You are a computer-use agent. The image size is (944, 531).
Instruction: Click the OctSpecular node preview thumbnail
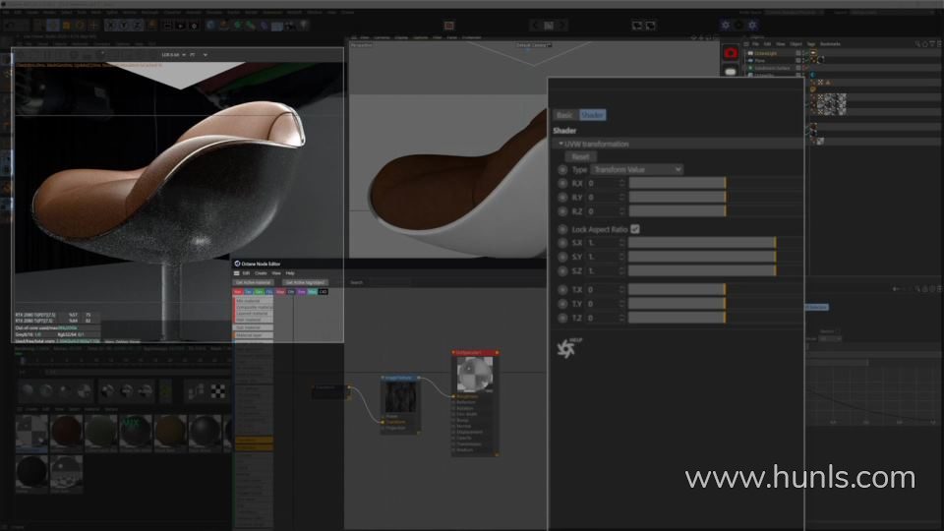tap(475, 374)
